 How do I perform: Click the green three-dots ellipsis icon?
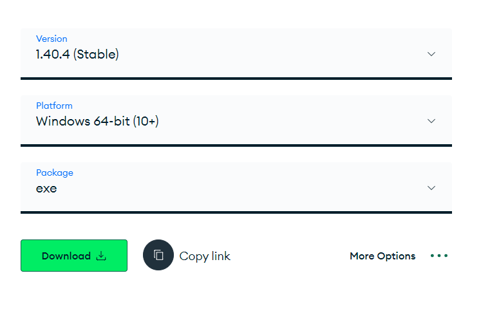click(x=439, y=256)
